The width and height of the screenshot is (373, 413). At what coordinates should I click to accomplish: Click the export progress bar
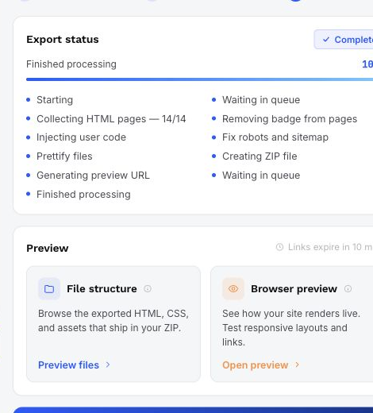click(199, 79)
